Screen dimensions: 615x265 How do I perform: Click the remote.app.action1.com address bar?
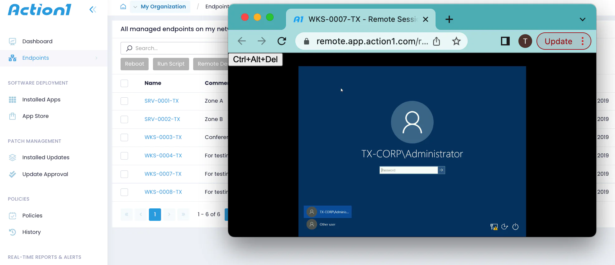pos(372,41)
